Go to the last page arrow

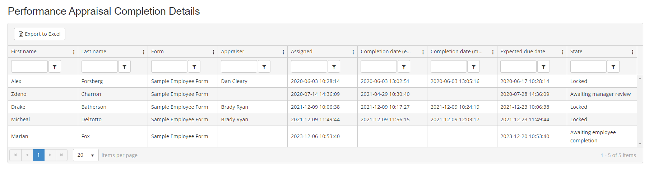pyautogui.click(x=61, y=155)
